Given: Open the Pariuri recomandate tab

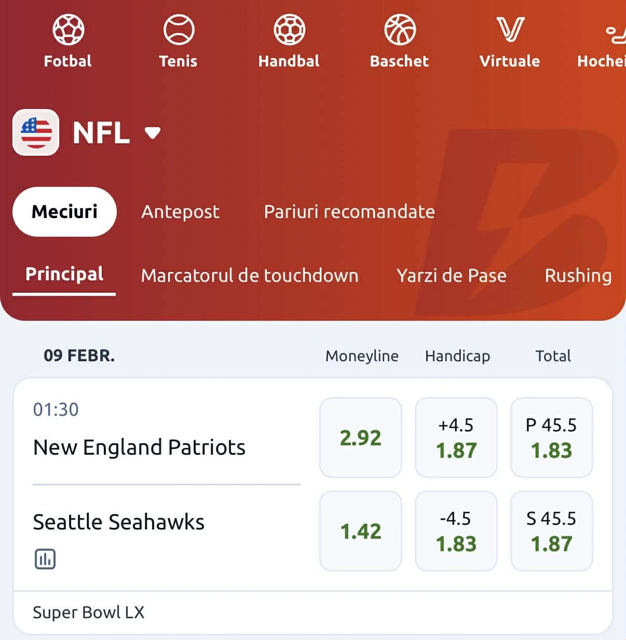Looking at the screenshot, I should tap(349, 212).
